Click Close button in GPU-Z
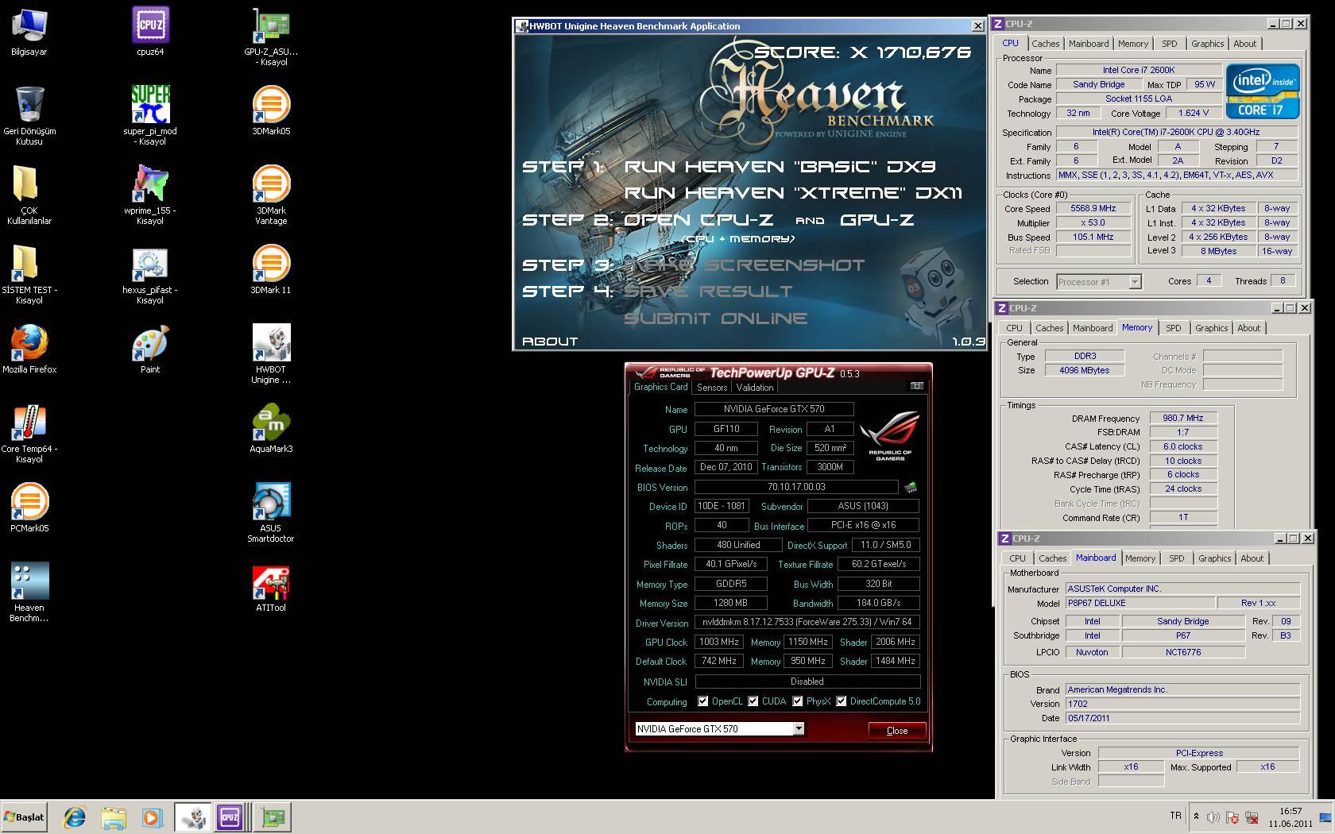Screen dimensions: 1335x834 (x=897, y=730)
